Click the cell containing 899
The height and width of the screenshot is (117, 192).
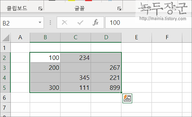pyautogui.click(x=106, y=87)
